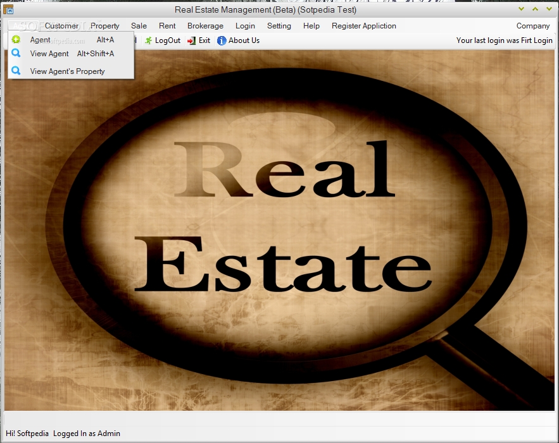Click the LogOut toolbar button
The width and height of the screenshot is (559, 443).
163,40
